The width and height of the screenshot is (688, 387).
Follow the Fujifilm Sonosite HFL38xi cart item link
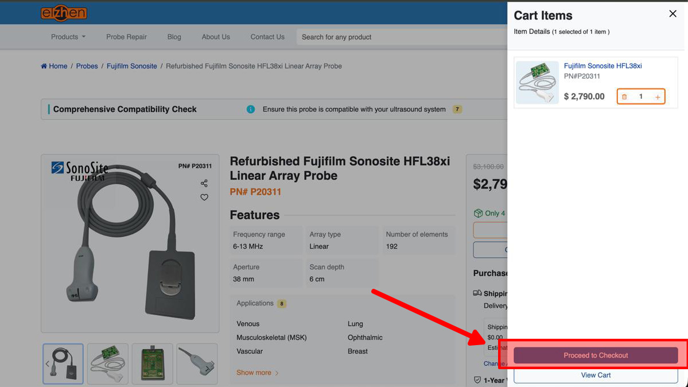coord(603,65)
